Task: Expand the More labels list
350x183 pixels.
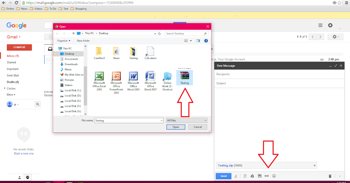Action: pos(11,95)
